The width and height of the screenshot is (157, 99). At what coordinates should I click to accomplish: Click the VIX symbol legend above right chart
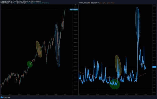96,3
